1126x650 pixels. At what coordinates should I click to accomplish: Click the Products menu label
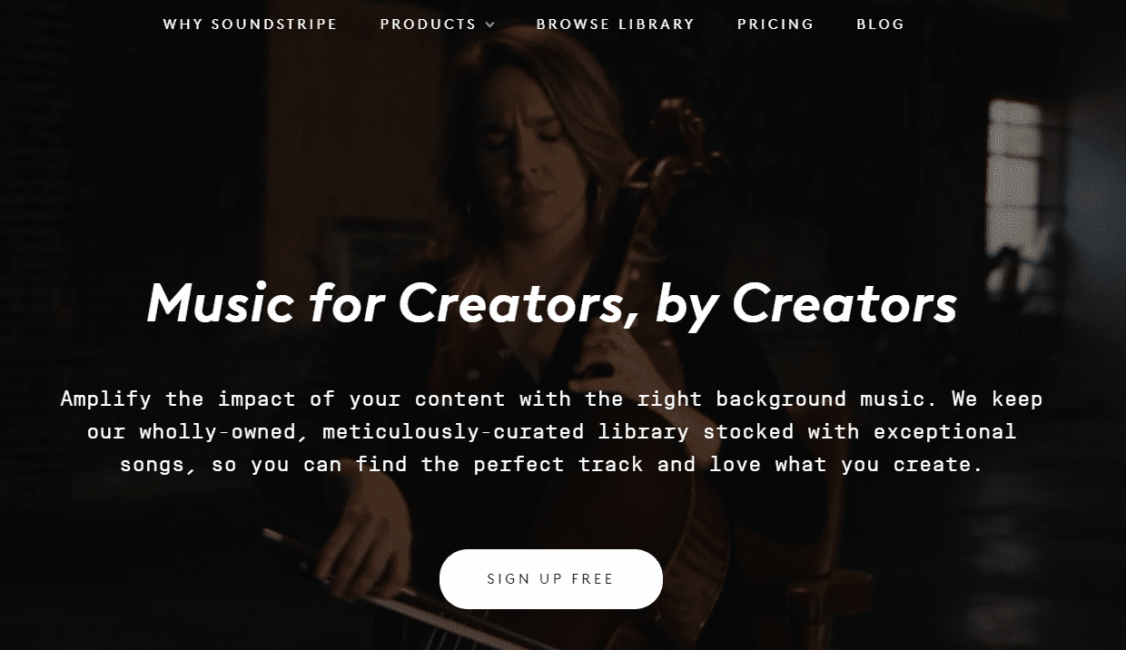[428, 25]
